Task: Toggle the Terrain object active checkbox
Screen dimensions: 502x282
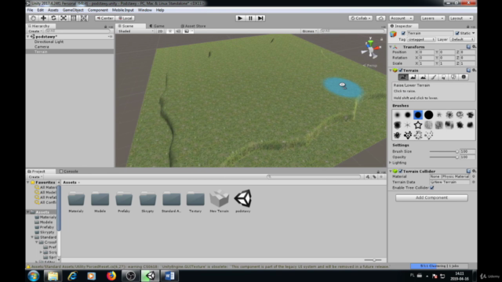Action: click(x=403, y=33)
